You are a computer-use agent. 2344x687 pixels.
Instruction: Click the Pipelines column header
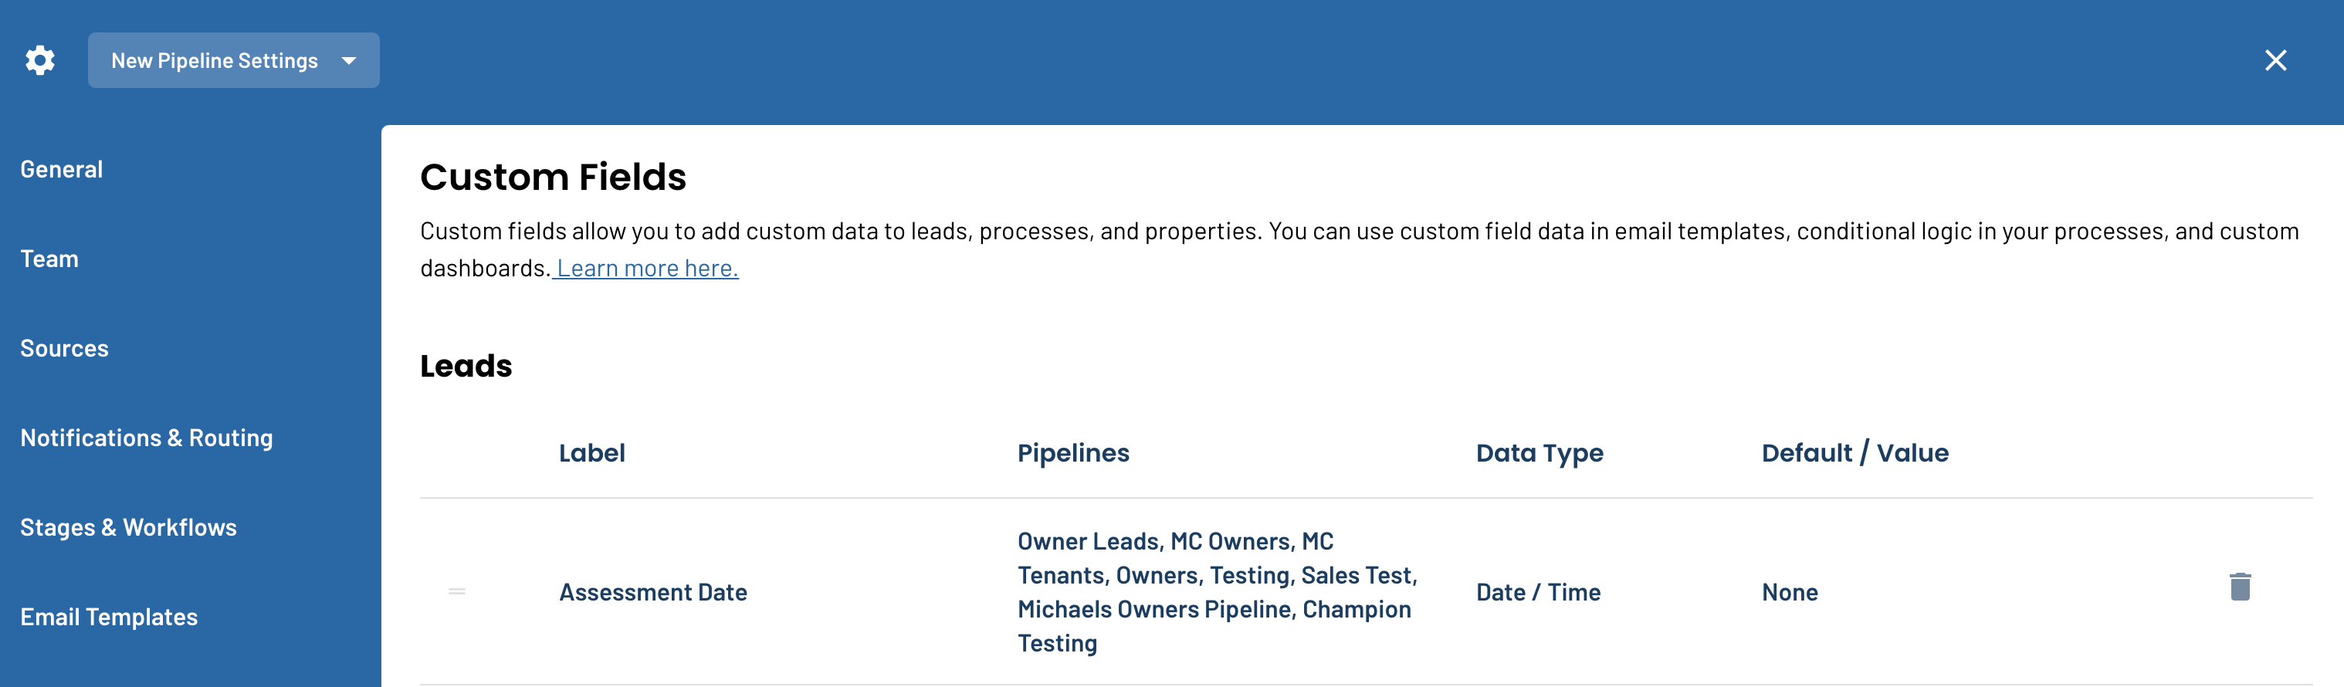coord(1073,453)
